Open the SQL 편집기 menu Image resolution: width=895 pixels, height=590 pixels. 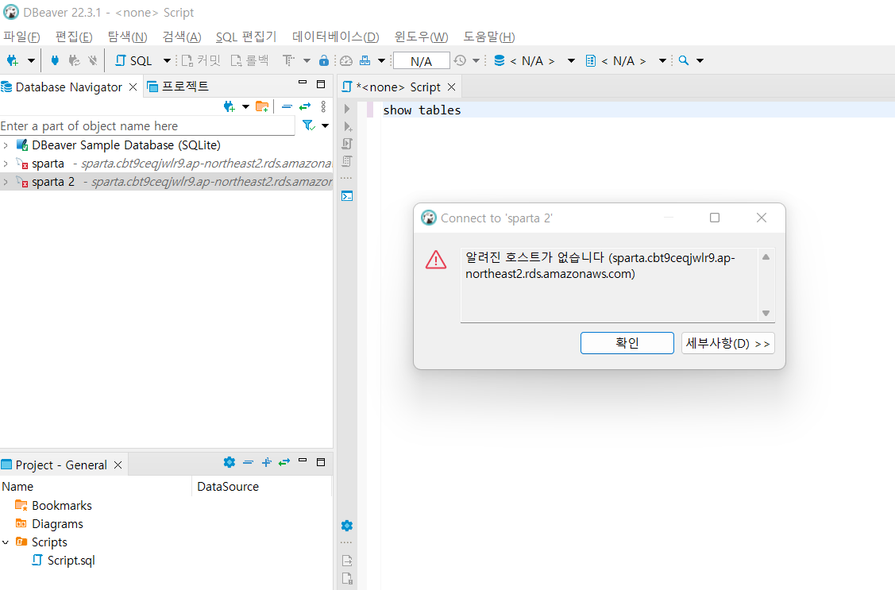coord(246,37)
